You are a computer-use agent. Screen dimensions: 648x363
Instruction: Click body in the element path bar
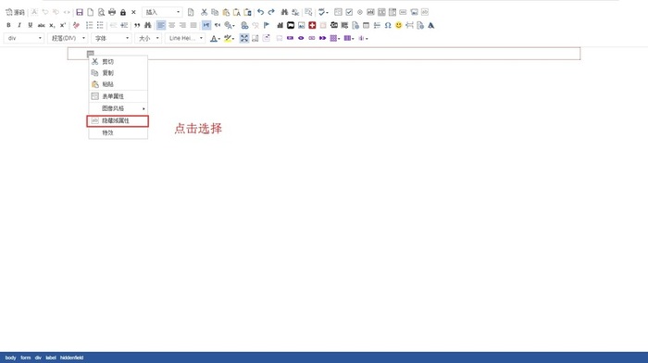pos(11,357)
